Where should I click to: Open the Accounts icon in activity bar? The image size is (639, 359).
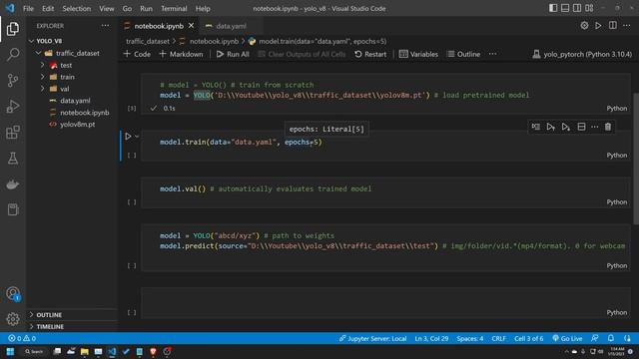(13, 293)
